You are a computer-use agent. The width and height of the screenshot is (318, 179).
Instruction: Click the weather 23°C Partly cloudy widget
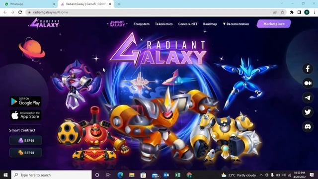[238, 175]
